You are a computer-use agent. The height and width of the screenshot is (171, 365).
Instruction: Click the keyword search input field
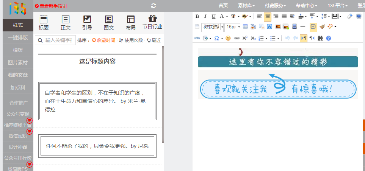(x=58, y=40)
